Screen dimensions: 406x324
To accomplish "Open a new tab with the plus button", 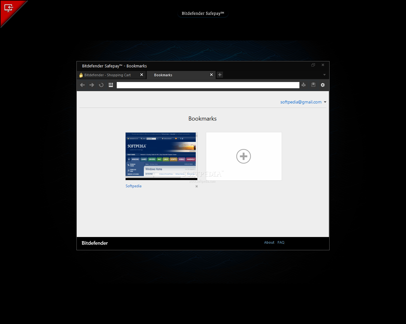I will [220, 75].
